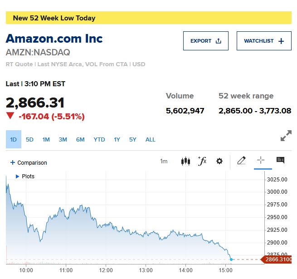Image resolution: width=297 pixels, height=279 pixels.
Task: Click the 2866.31 price label marker
Action: click(278, 259)
